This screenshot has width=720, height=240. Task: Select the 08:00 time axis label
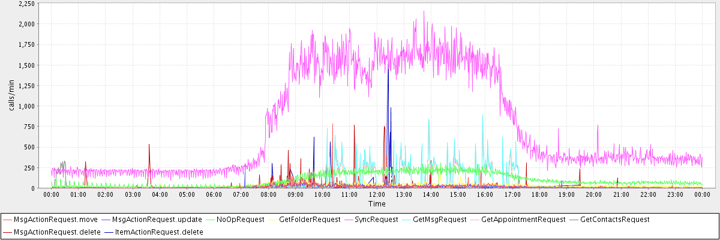click(x=268, y=194)
